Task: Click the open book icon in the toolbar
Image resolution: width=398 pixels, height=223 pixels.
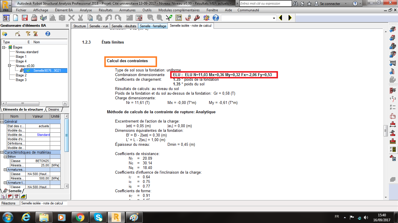Action: click(x=43, y=18)
